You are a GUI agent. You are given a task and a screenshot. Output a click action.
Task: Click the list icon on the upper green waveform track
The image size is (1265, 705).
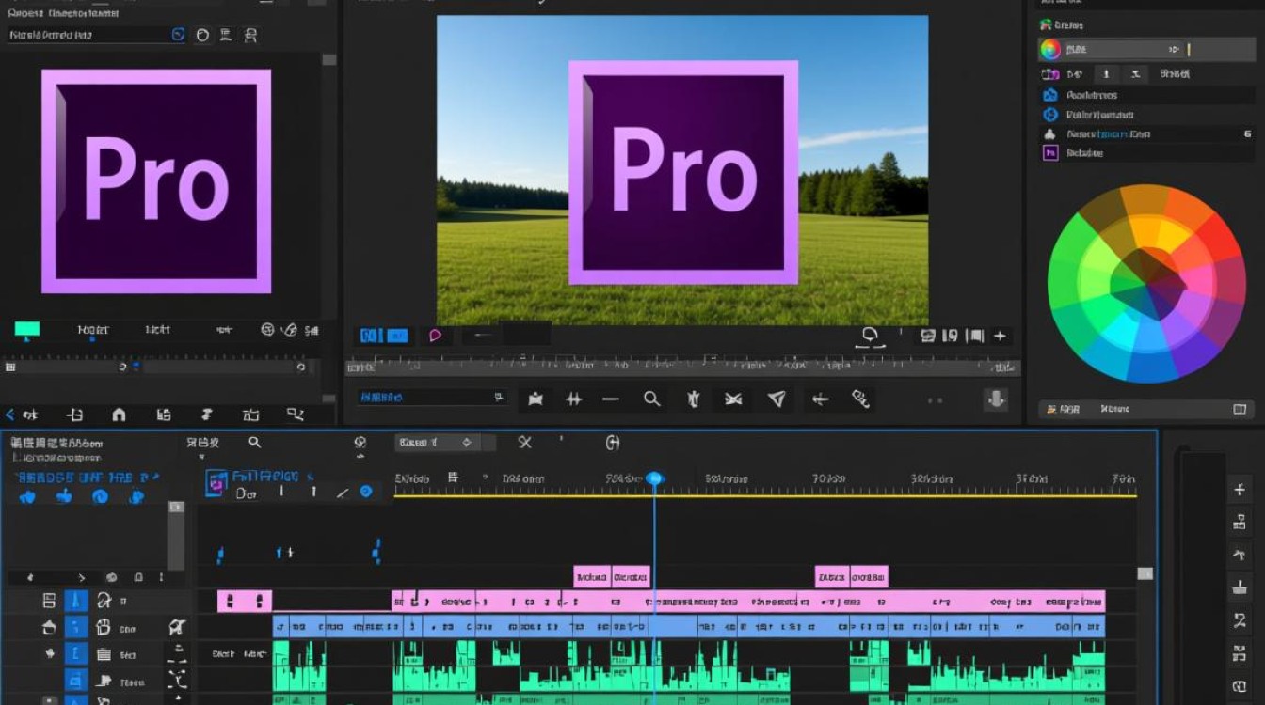[x=103, y=654]
